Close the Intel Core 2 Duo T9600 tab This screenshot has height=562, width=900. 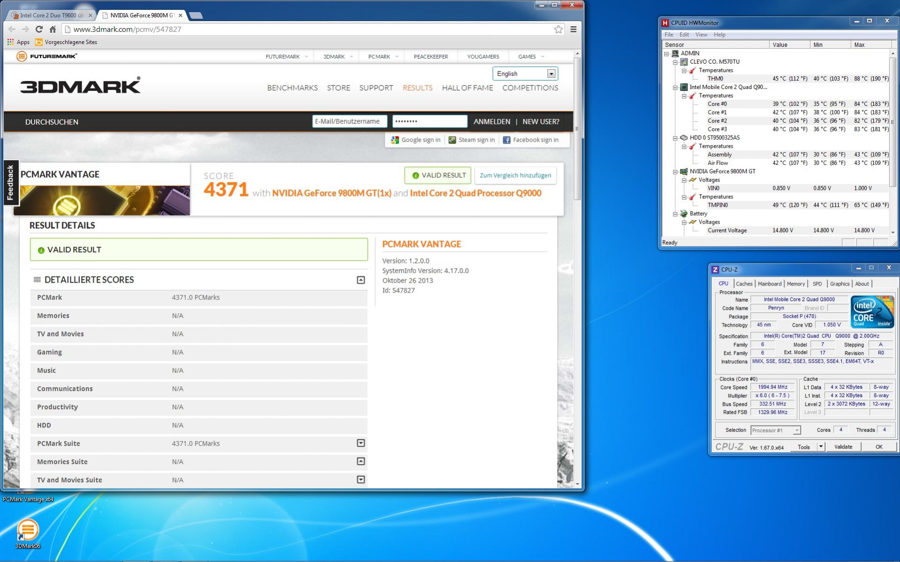(x=91, y=15)
